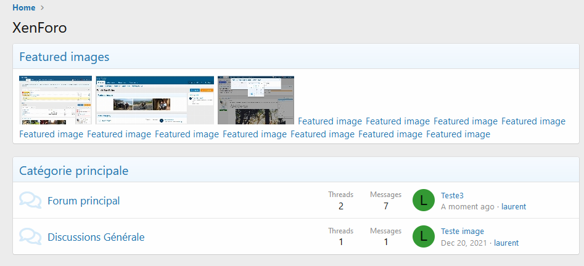Viewport: 584px width, 266px height.
Task: Click the XenForo page title
Action: [39, 28]
